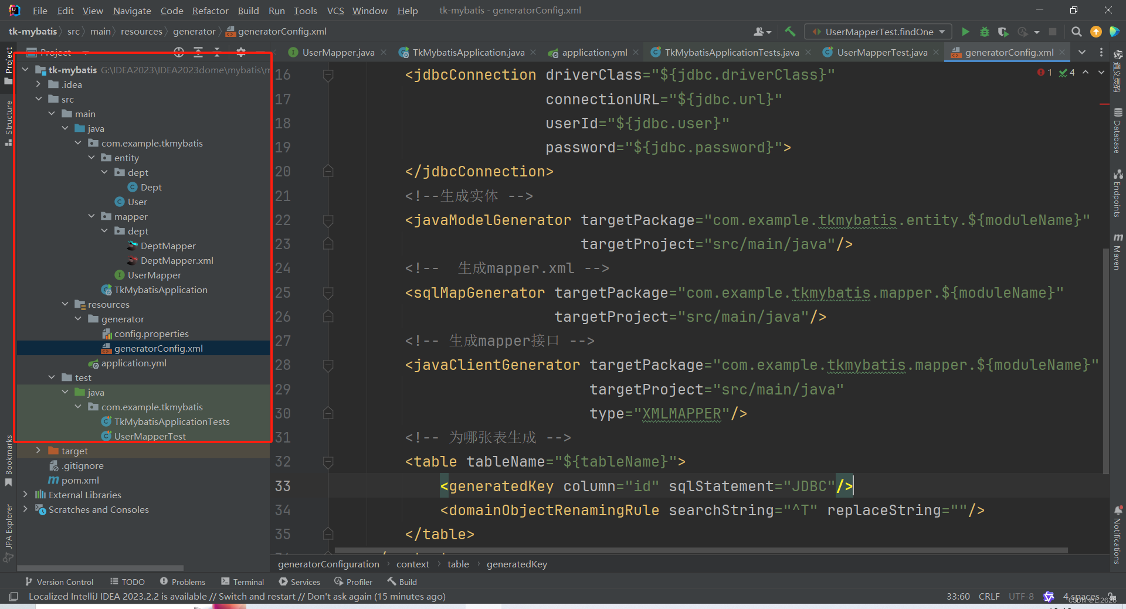Screen dimensions: 1126x609
Task: Click the Project panel horizontal scrollbar
Action: pos(101,567)
